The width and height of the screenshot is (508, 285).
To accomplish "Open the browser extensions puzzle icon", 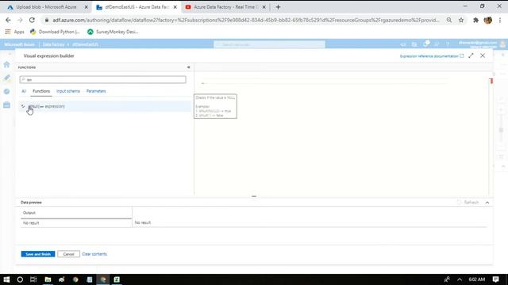I will [x=475, y=20].
